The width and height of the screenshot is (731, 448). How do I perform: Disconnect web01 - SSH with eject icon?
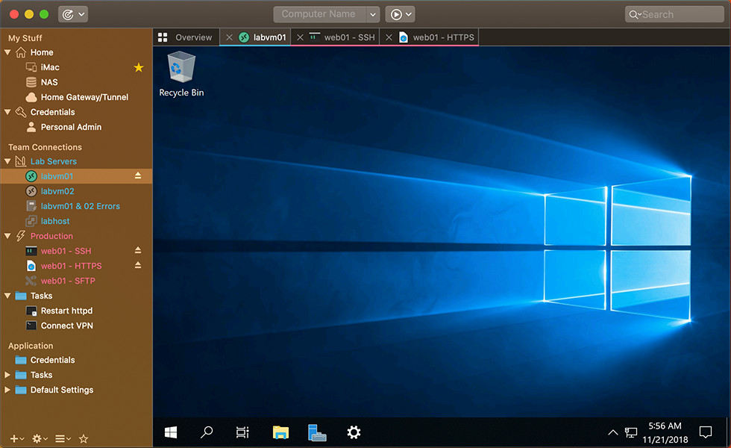pyautogui.click(x=138, y=250)
